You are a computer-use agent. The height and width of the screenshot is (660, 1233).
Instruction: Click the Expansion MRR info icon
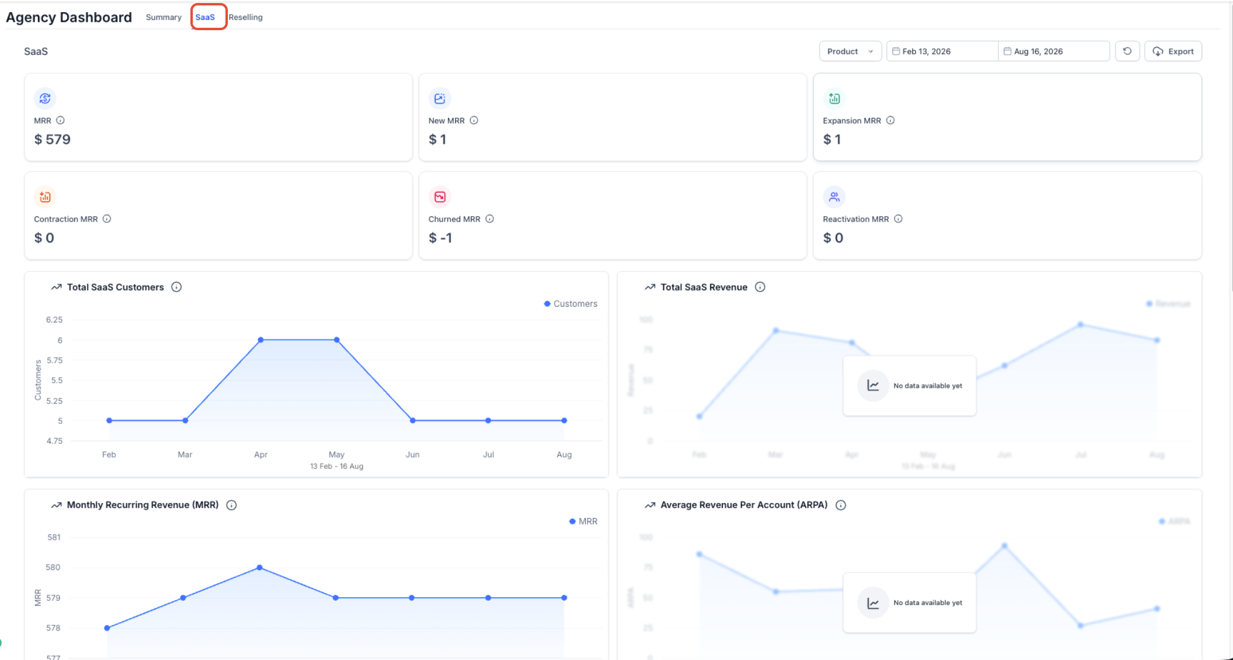pos(890,120)
